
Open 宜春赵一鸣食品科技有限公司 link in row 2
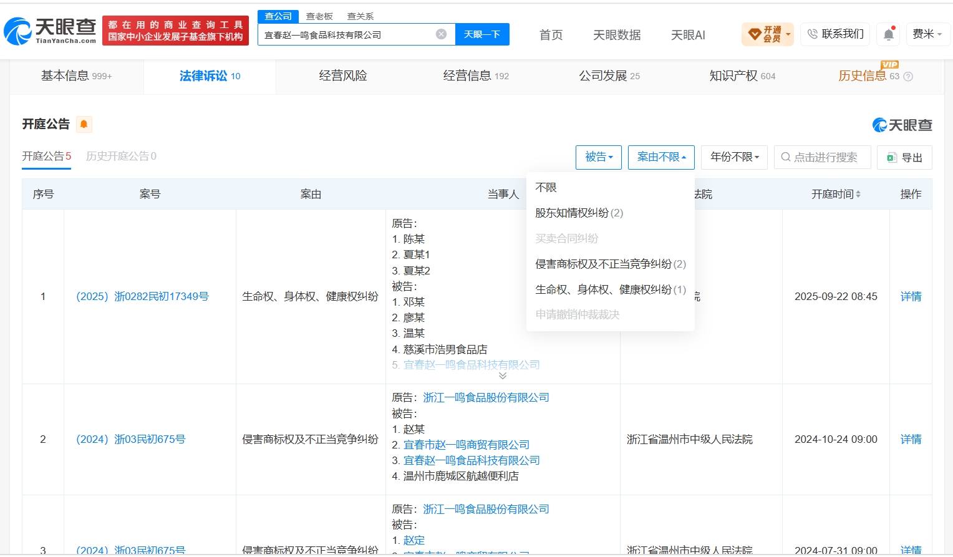point(472,460)
